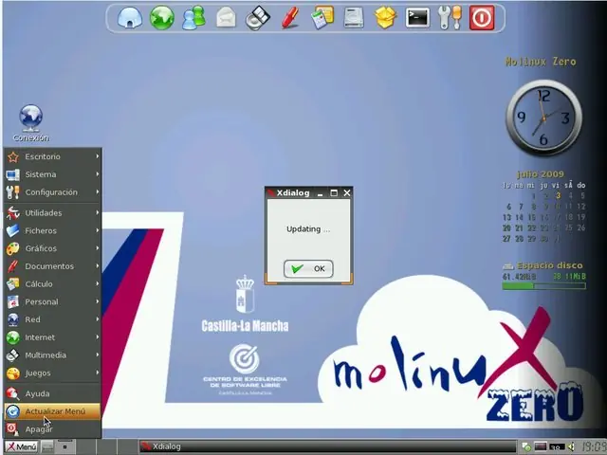The height and width of the screenshot is (455, 607).
Task: Click the analog clock widget
Action: pos(543,118)
